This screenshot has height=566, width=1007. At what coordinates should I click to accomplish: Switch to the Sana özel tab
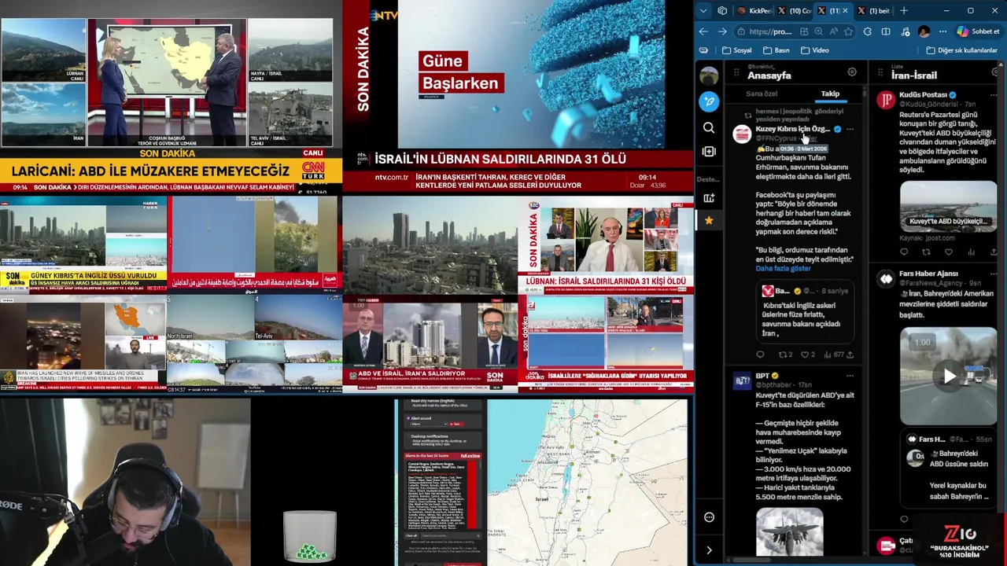pyautogui.click(x=762, y=94)
